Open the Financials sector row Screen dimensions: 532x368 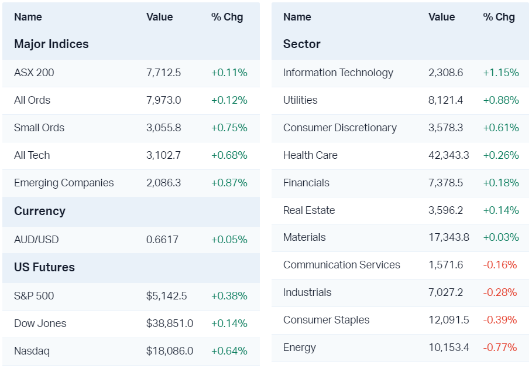[x=306, y=183]
